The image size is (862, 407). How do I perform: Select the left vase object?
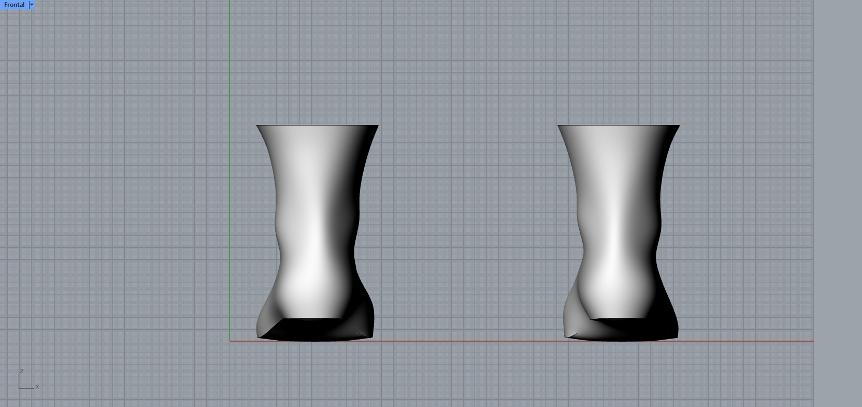click(x=317, y=233)
